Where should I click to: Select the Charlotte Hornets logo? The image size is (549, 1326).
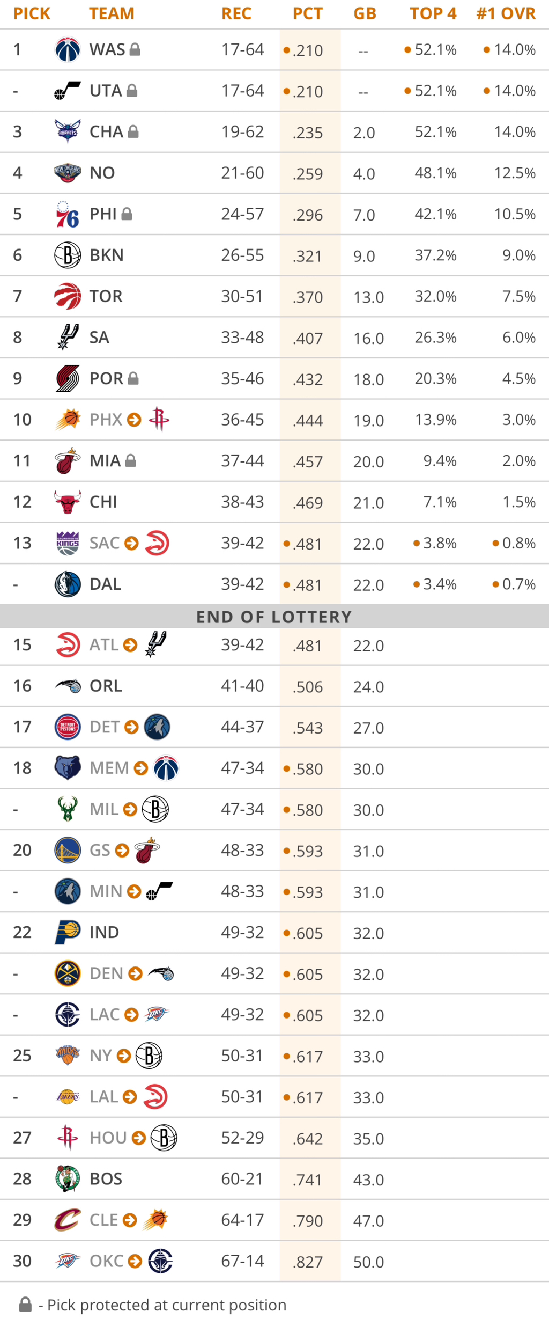(x=68, y=131)
